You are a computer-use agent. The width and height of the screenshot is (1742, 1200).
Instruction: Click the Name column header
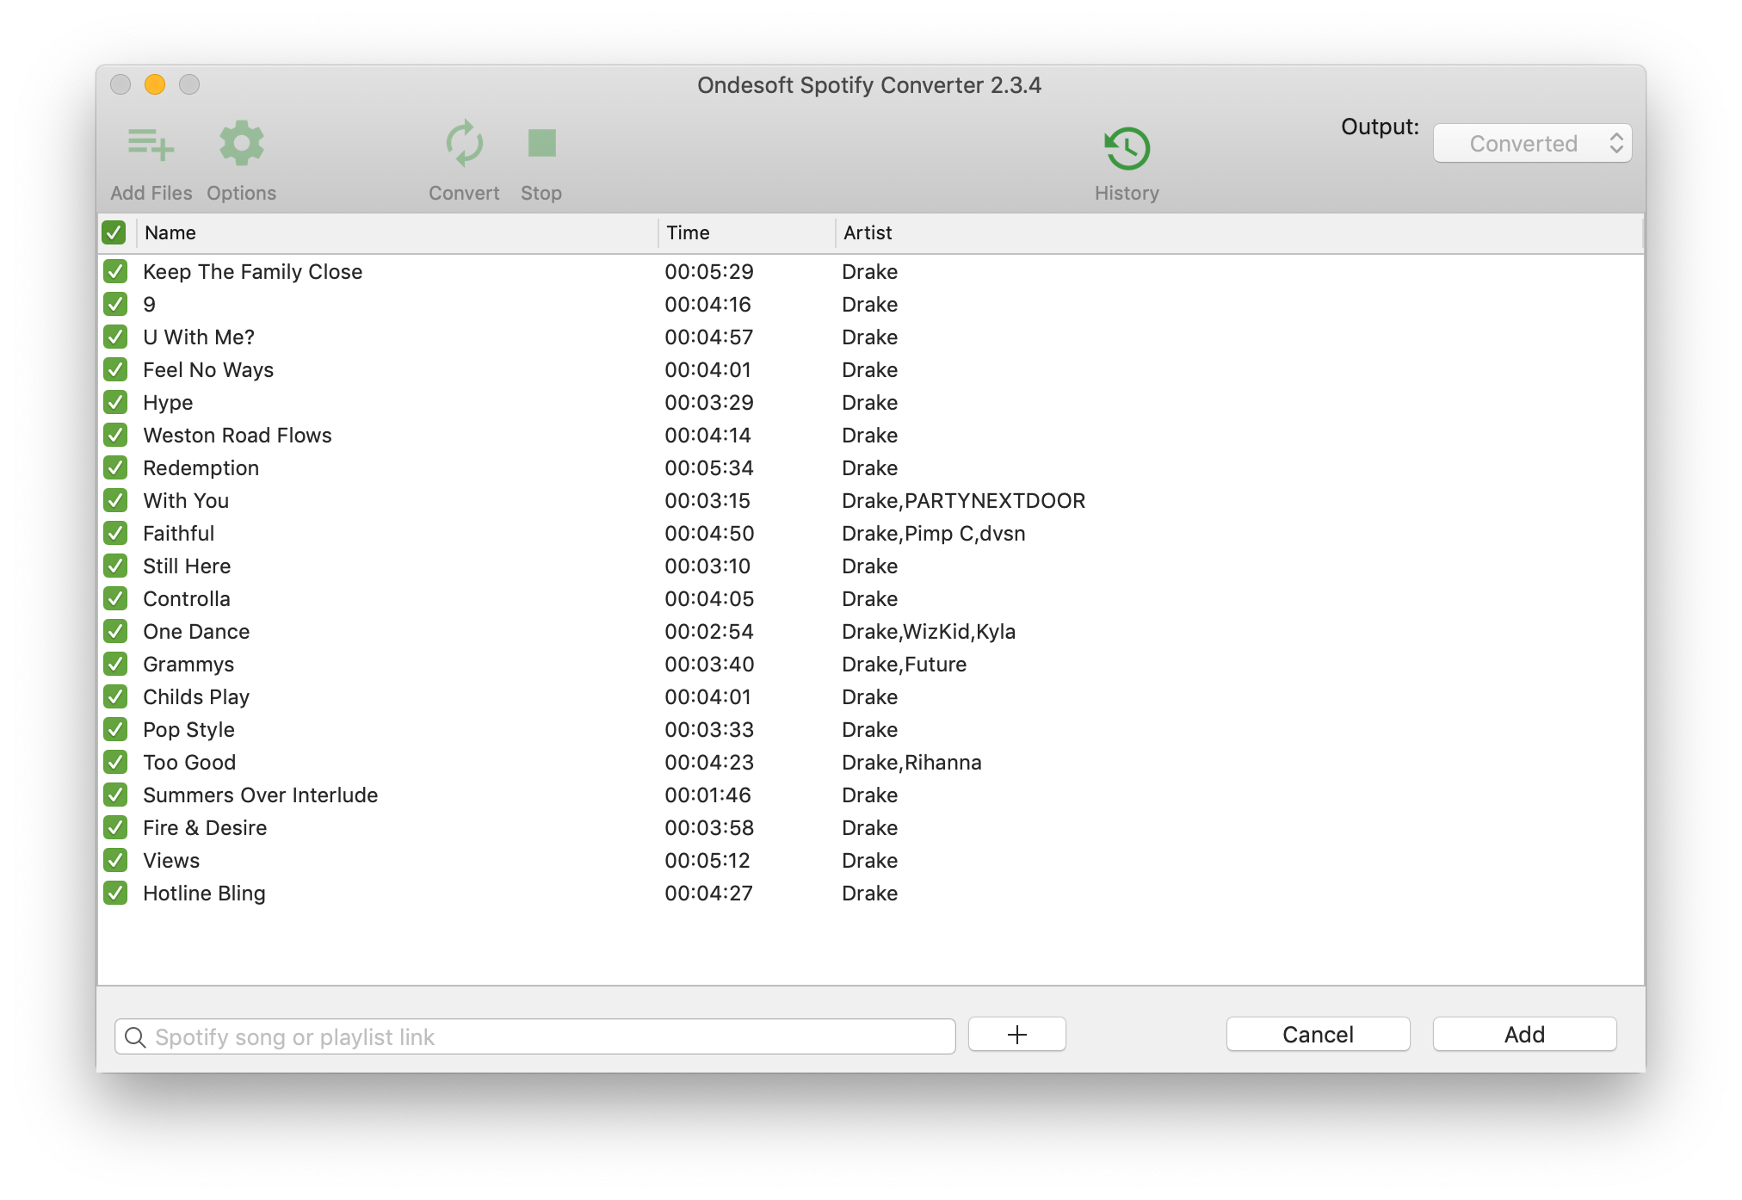398,232
